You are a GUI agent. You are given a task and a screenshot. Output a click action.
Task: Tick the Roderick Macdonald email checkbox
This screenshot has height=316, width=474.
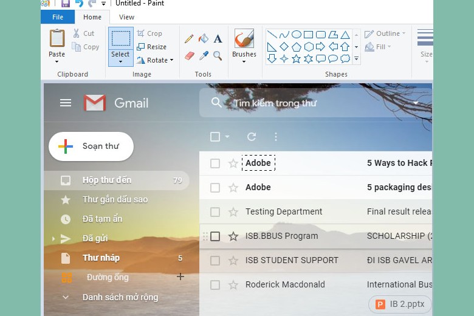(x=215, y=285)
